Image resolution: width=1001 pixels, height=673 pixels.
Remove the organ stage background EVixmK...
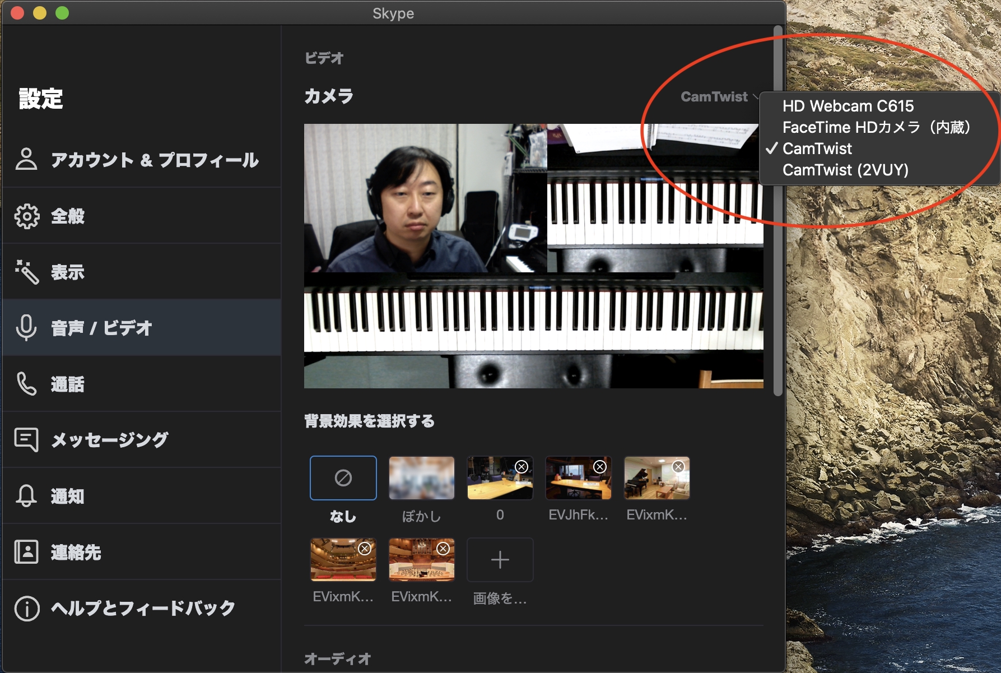pos(443,549)
